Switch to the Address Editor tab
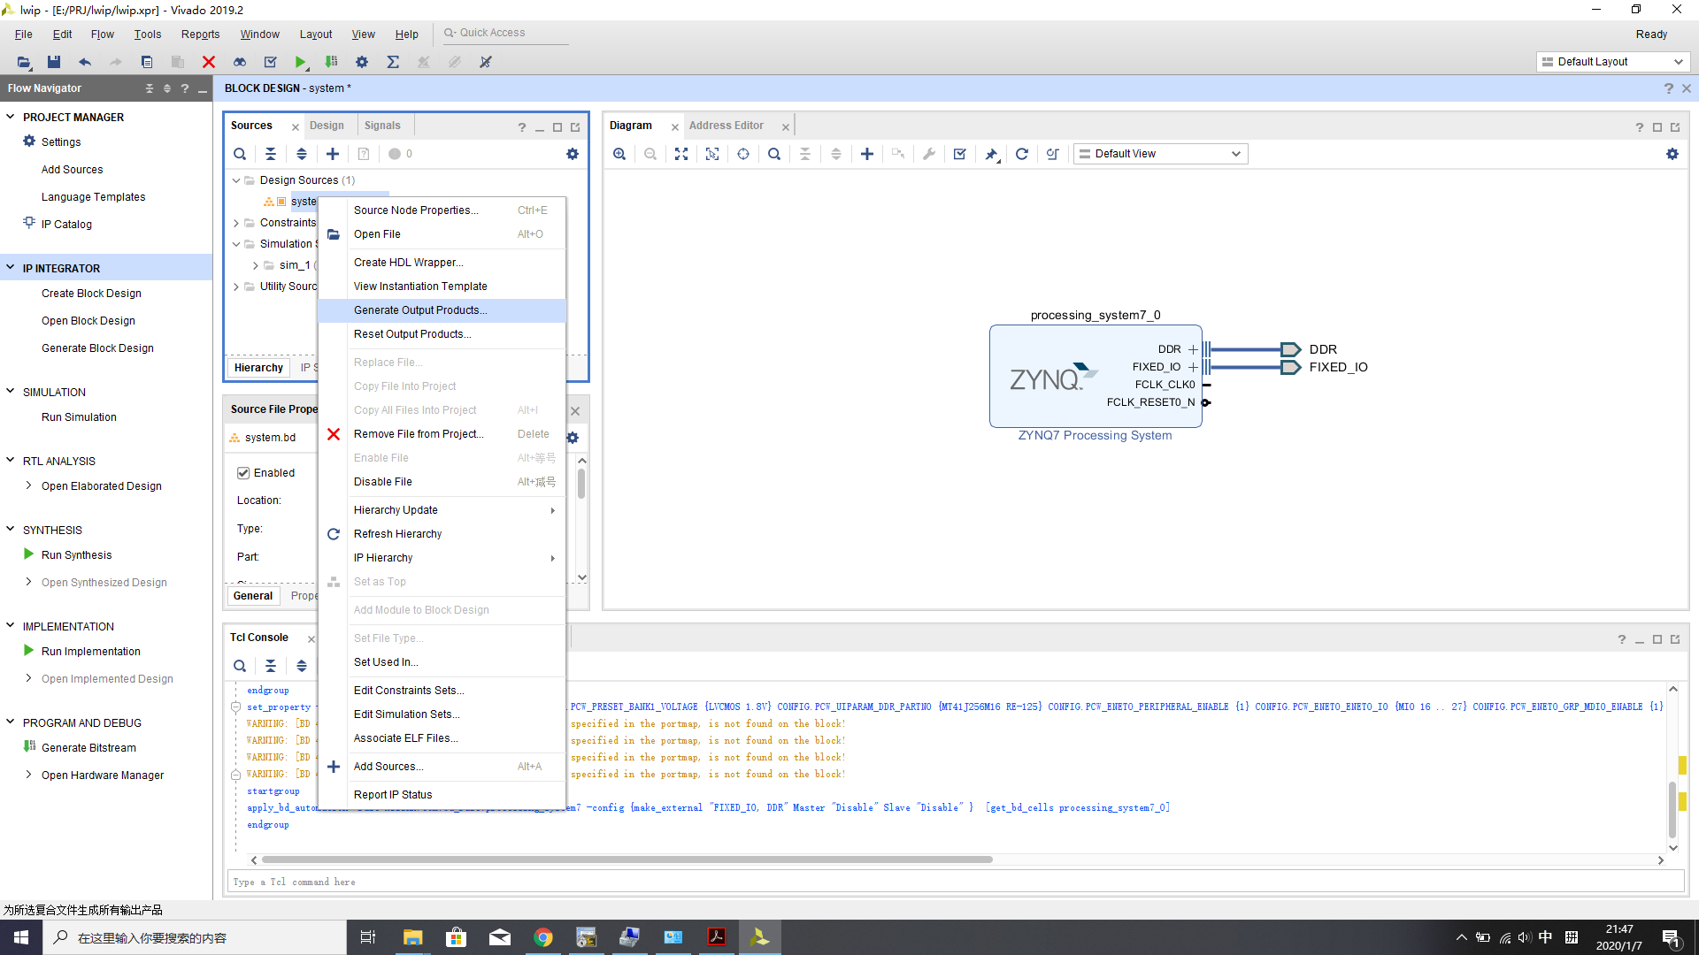 (726, 125)
